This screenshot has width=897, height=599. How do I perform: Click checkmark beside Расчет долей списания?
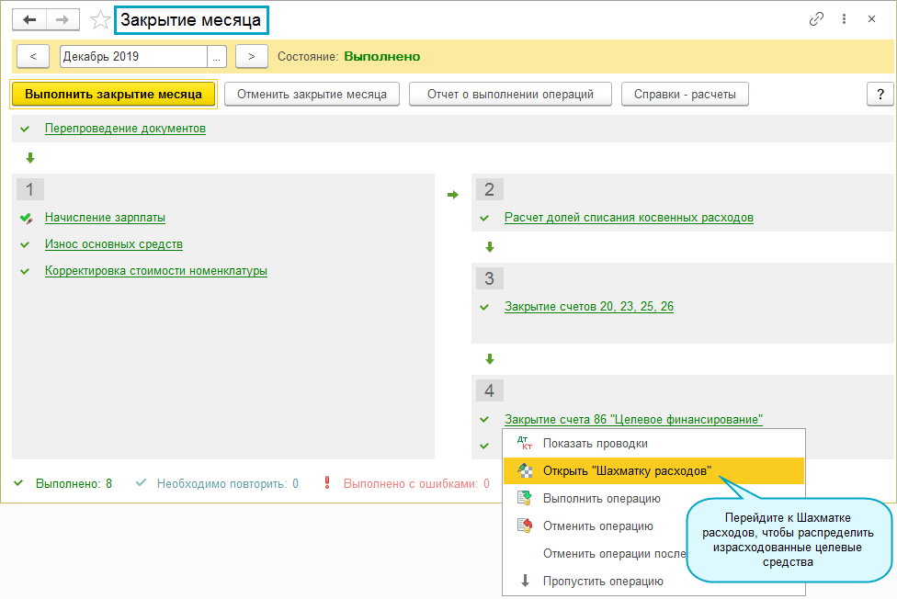(484, 218)
